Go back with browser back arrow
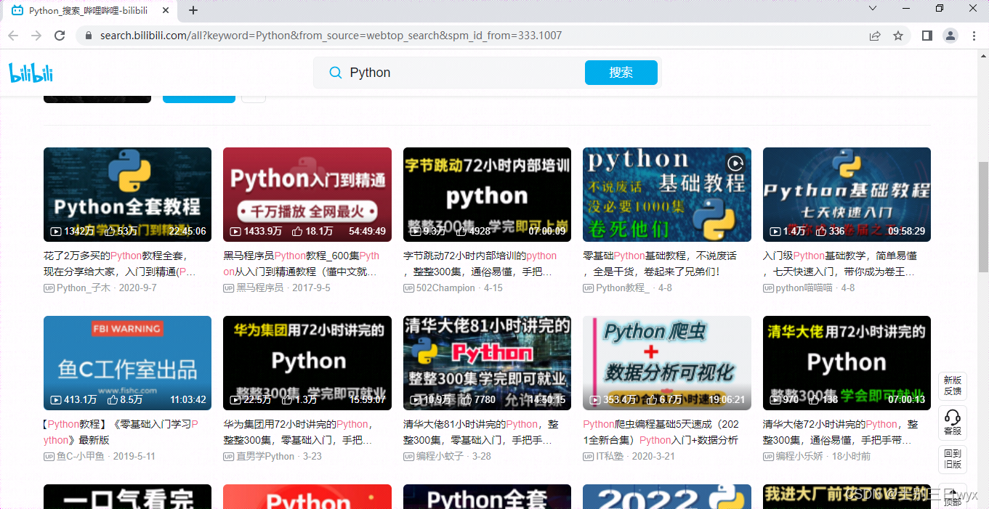This screenshot has width=989, height=509. [x=14, y=36]
